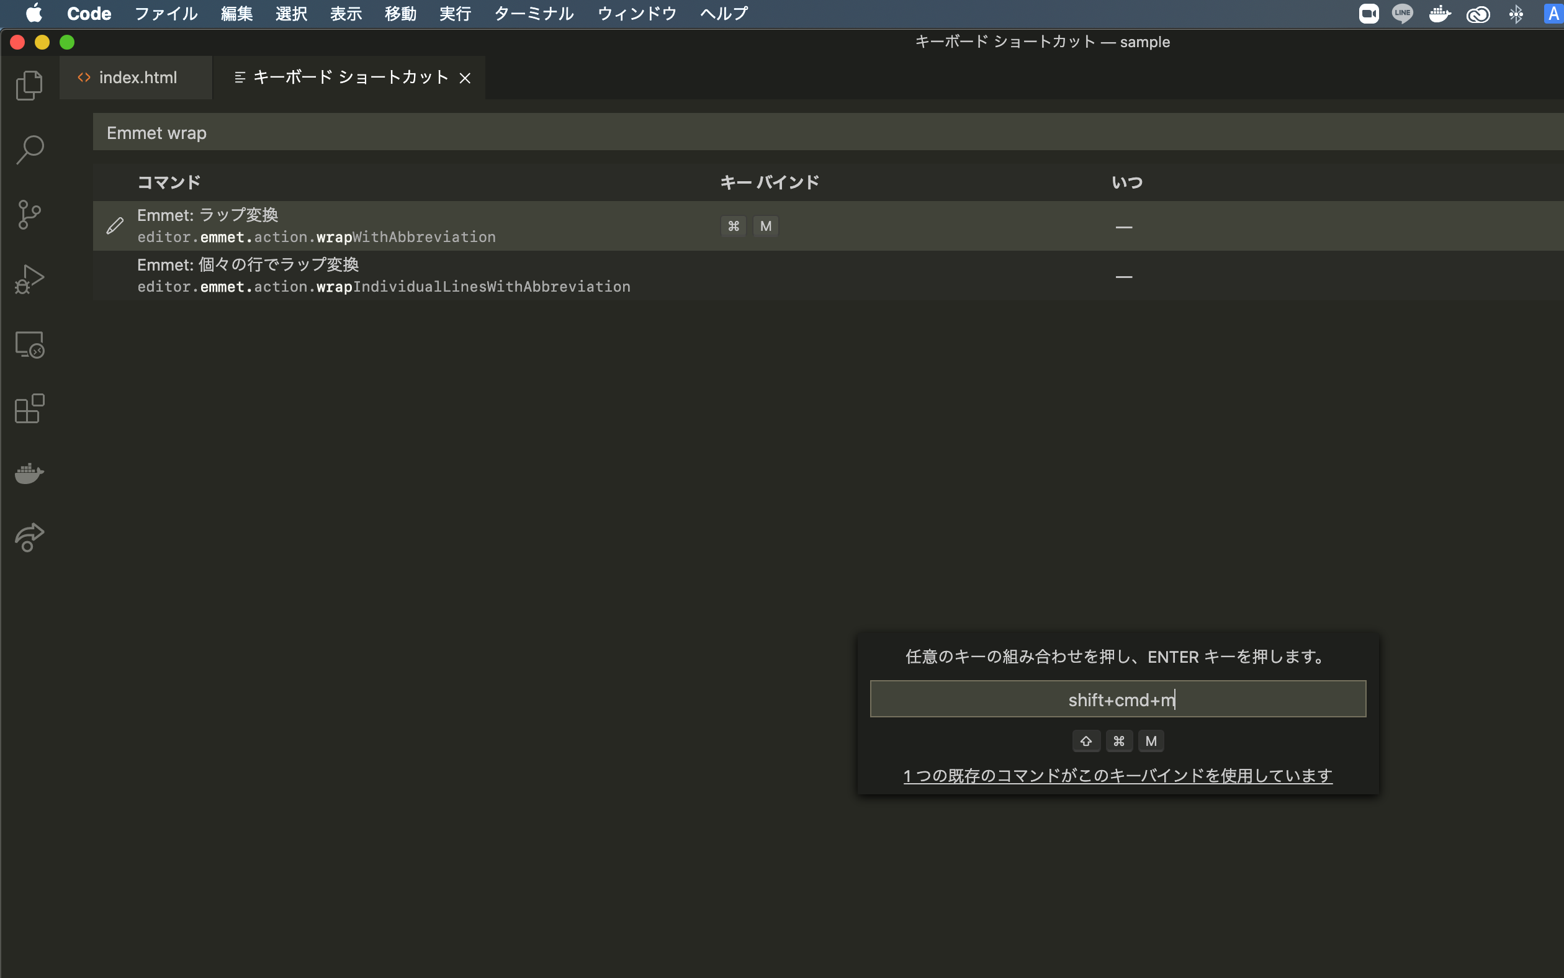Image resolution: width=1564 pixels, height=978 pixels.
Task: Click the Zoom icon in the menu bar
Action: [1369, 14]
